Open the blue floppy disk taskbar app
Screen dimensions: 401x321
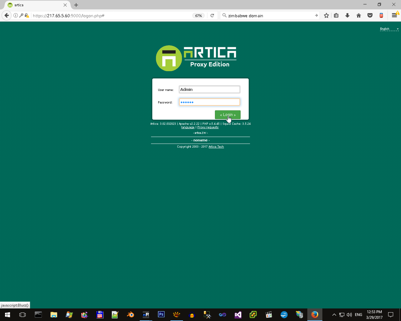click(100, 315)
